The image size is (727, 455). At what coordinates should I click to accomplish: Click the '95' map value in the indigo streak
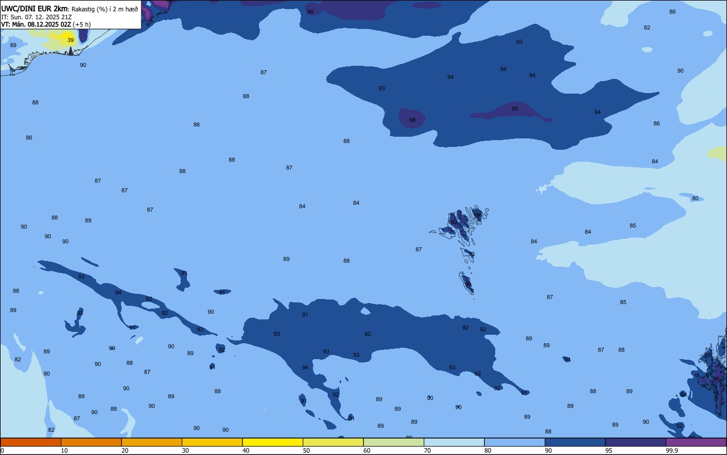pos(515,109)
